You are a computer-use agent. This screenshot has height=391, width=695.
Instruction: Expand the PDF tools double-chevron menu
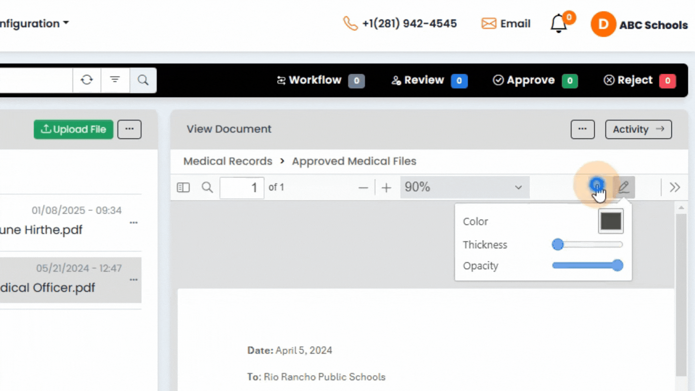point(675,188)
